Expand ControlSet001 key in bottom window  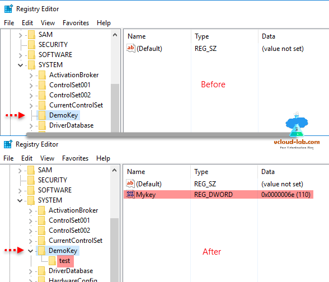[30, 220]
